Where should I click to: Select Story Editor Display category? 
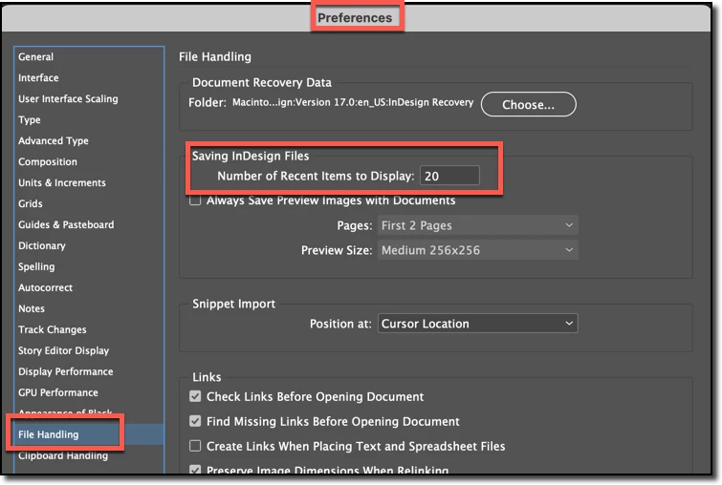tap(63, 350)
